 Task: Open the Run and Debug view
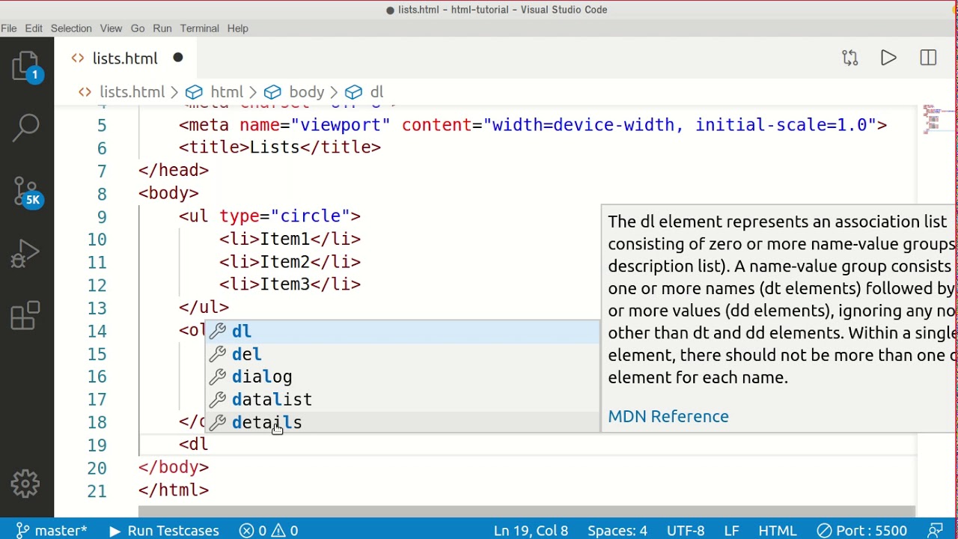coord(26,254)
